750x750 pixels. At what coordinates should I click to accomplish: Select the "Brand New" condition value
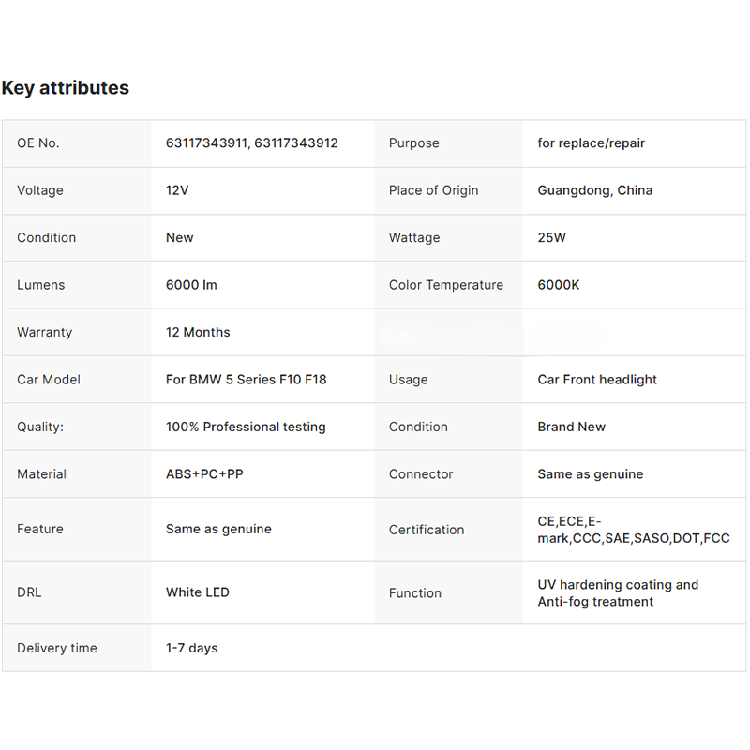coord(571,427)
